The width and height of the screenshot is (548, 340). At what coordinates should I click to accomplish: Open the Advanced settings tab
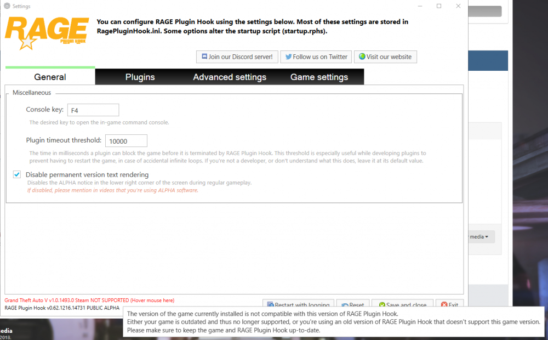pyautogui.click(x=229, y=77)
